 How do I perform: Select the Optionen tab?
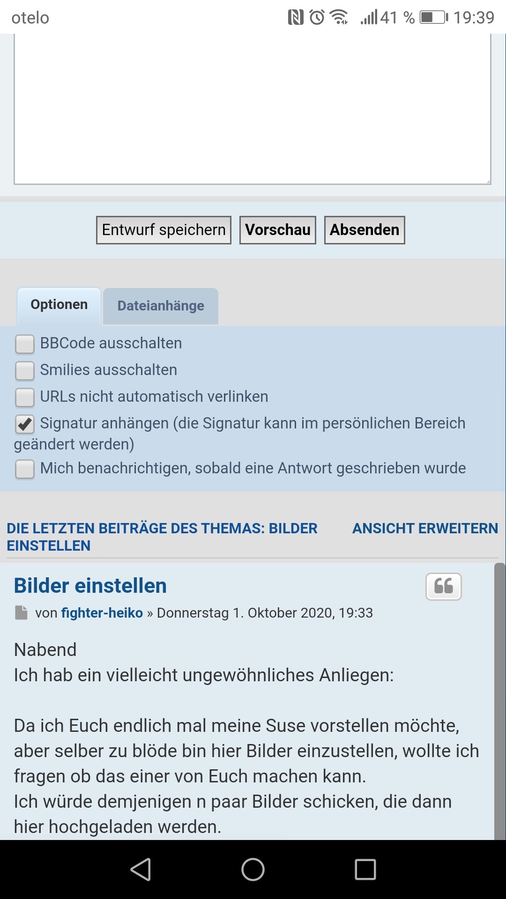coord(59,305)
